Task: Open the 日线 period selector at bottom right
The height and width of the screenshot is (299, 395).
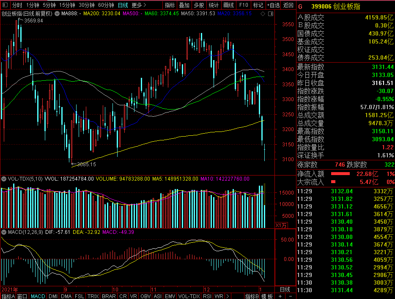Action: pyautogui.click(x=285, y=289)
